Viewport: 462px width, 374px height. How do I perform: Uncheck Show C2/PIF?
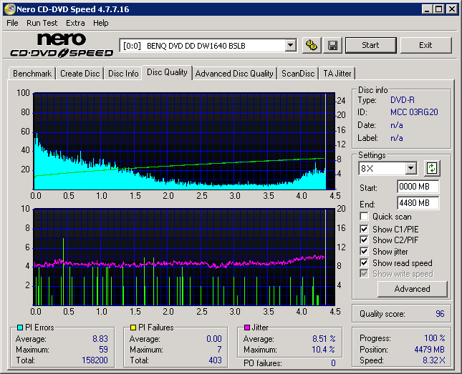pos(364,240)
